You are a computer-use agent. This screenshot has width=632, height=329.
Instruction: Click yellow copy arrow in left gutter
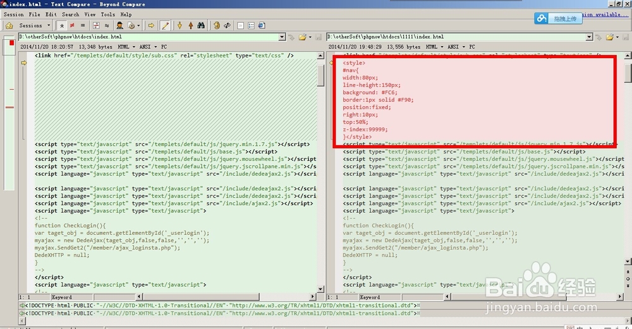pyautogui.click(x=24, y=63)
